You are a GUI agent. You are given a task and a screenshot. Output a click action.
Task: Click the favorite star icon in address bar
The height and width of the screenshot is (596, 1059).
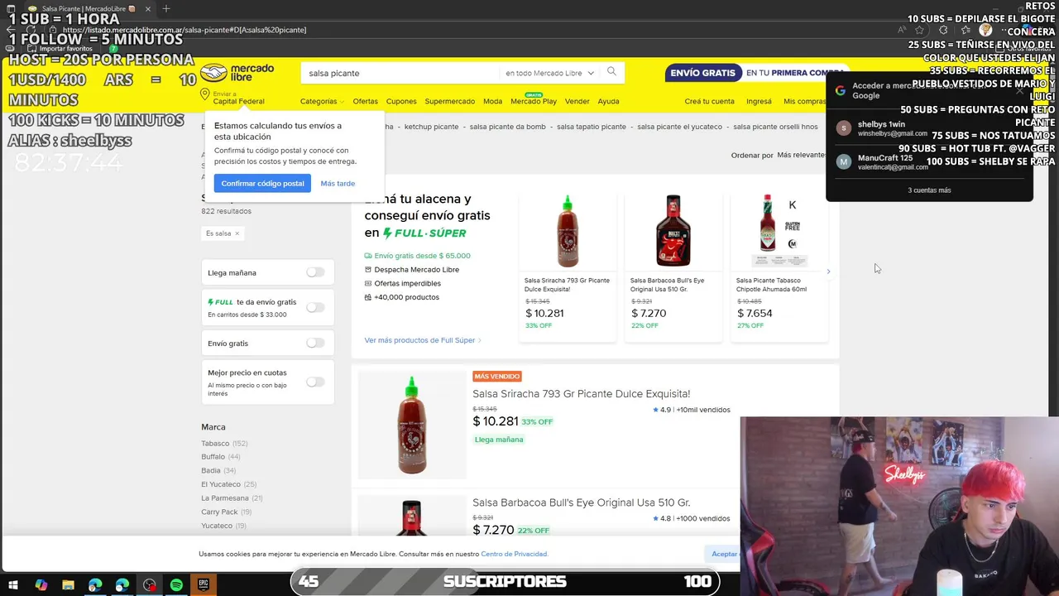point(919,30)
